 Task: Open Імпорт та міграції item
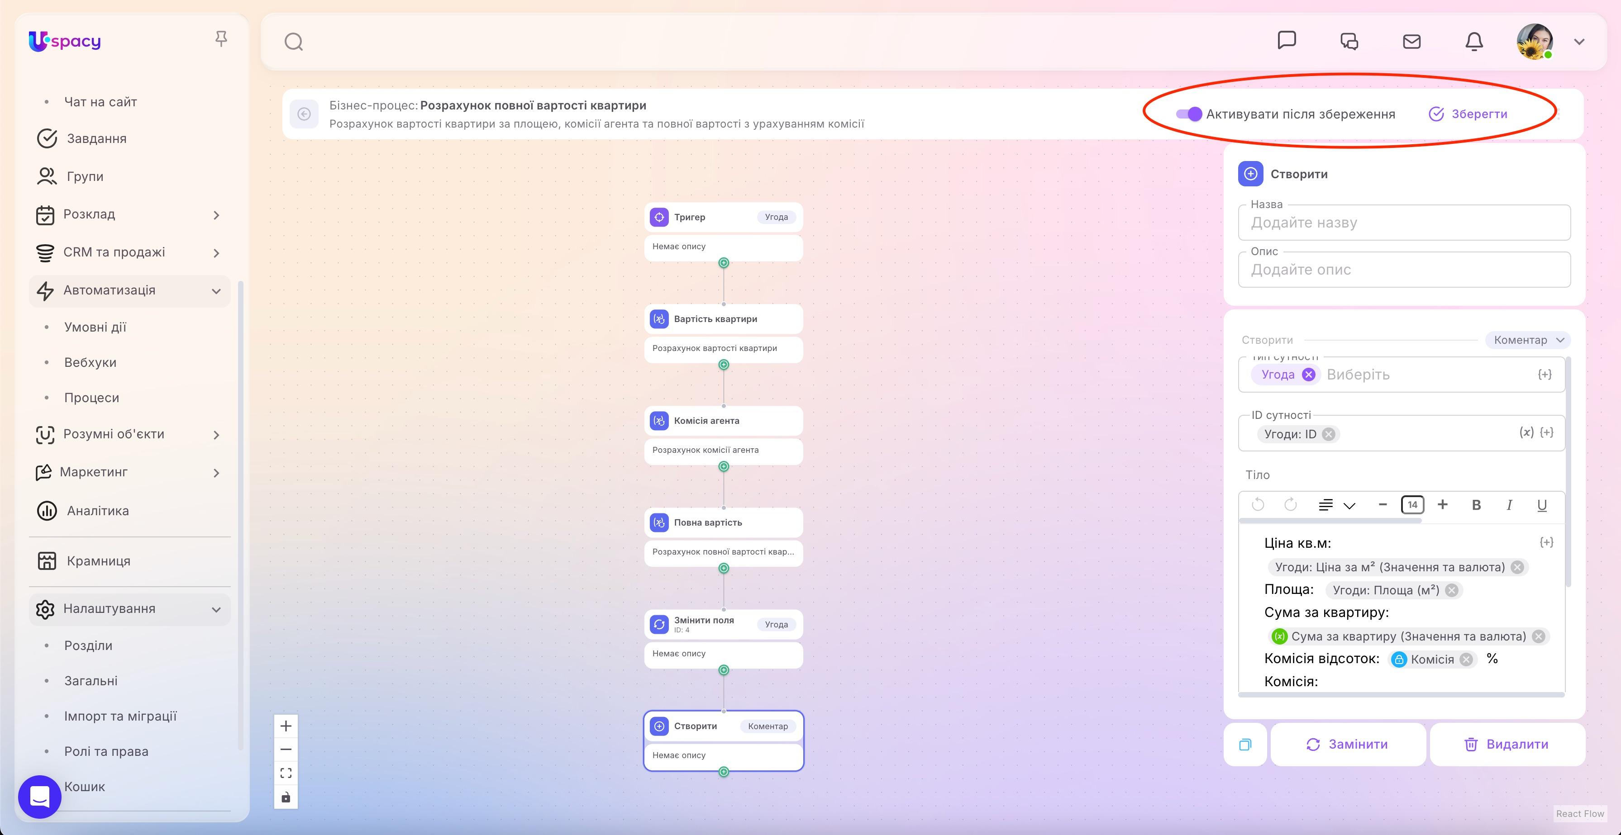pos(120,716)
